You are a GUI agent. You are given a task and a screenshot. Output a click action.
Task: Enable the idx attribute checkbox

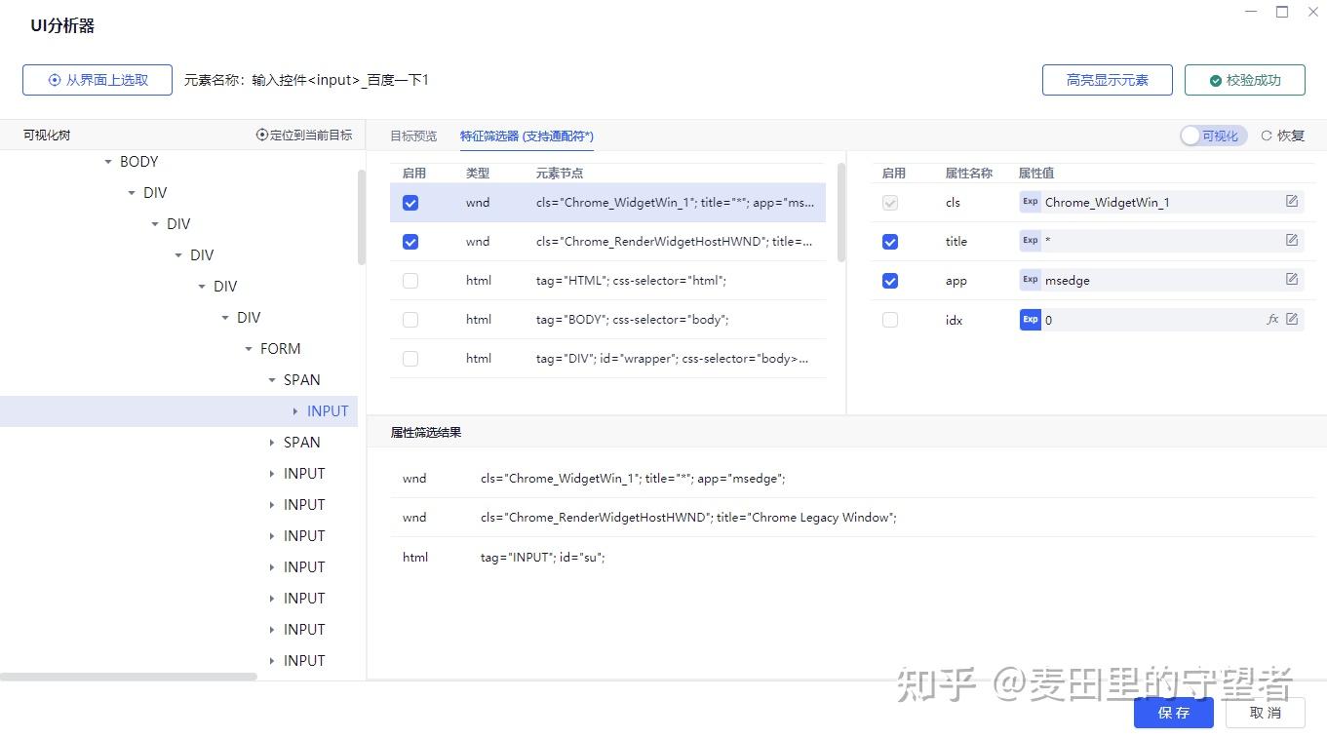(x=890, y=320)
